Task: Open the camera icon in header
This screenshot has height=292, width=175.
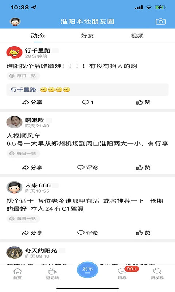Action: pyautogui.click(x=160, y=22)
